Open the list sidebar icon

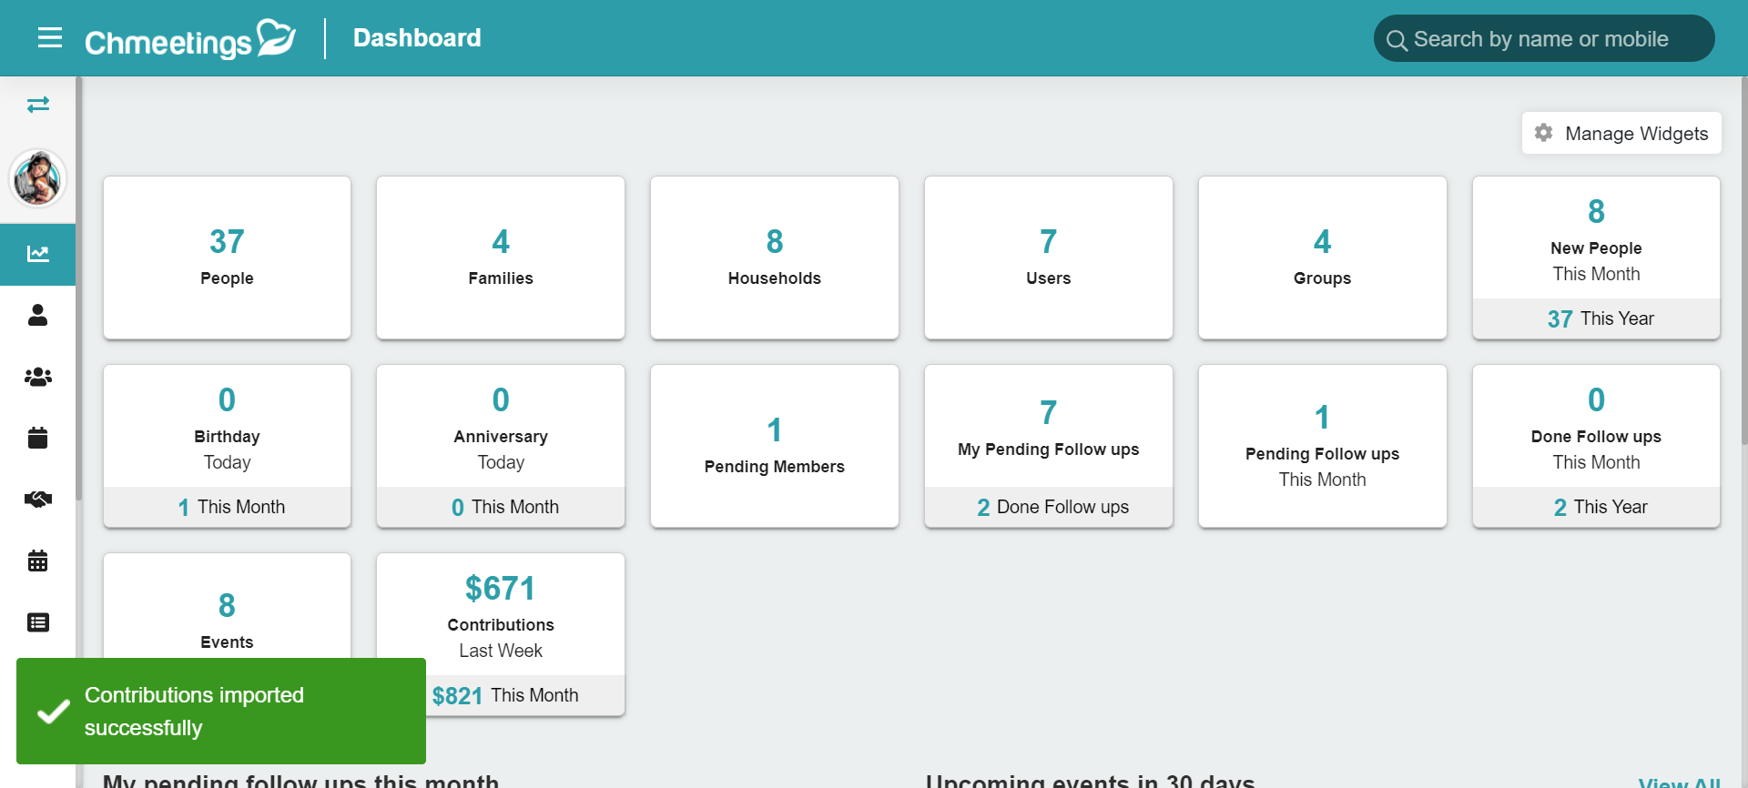(38, 622)
